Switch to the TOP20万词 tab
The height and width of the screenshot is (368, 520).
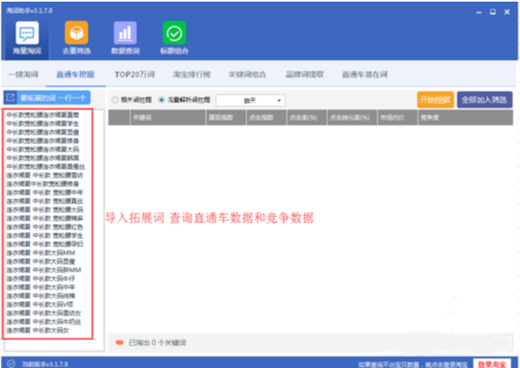click(135, 74)
